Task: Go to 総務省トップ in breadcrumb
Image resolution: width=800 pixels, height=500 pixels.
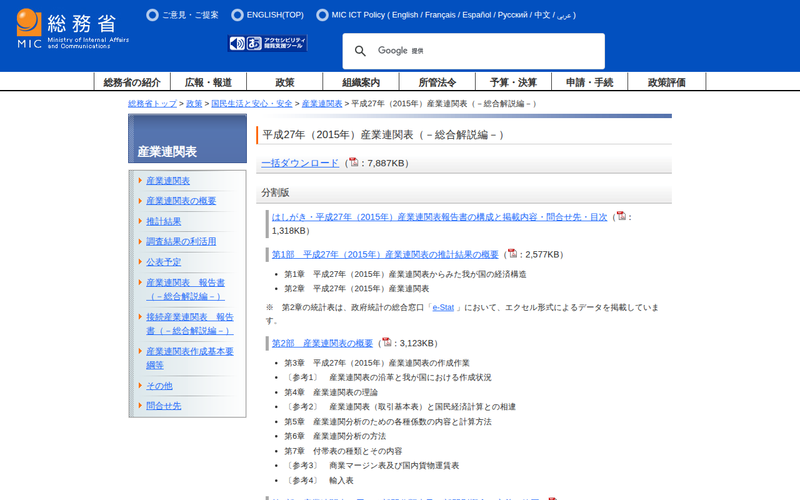Action: pos(152,104)
